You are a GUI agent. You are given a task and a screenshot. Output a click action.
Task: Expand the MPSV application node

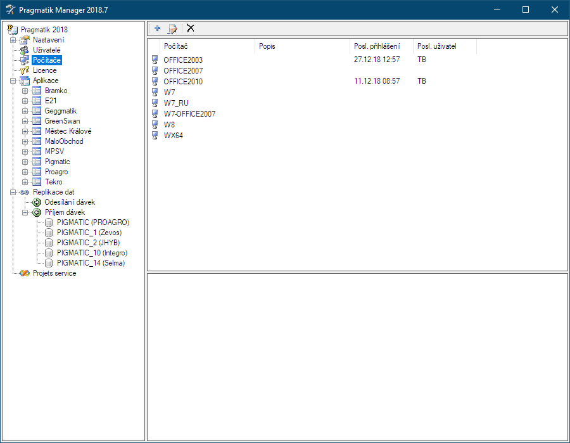[25, 151]
